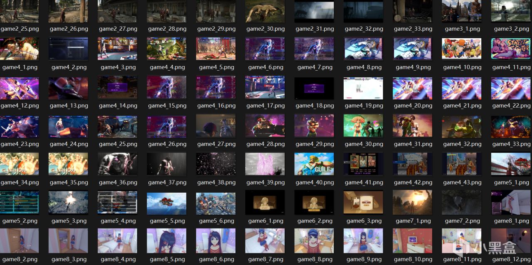Select the game8_5.png anime face thumbnail
Image resolution: width=532 pixels, height=265 pixels.
pyautogui.click(x=167, y=240)
